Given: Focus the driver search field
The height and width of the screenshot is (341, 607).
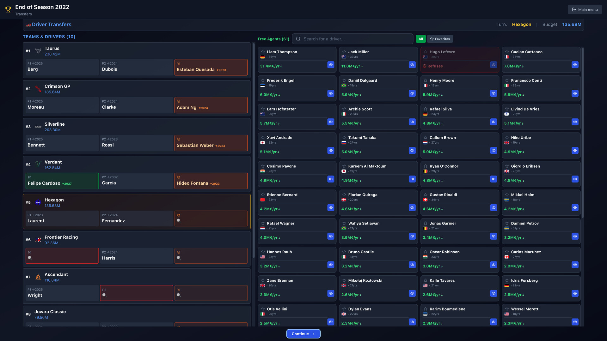Looking at the screenshot, I should (x=353, y=39).
